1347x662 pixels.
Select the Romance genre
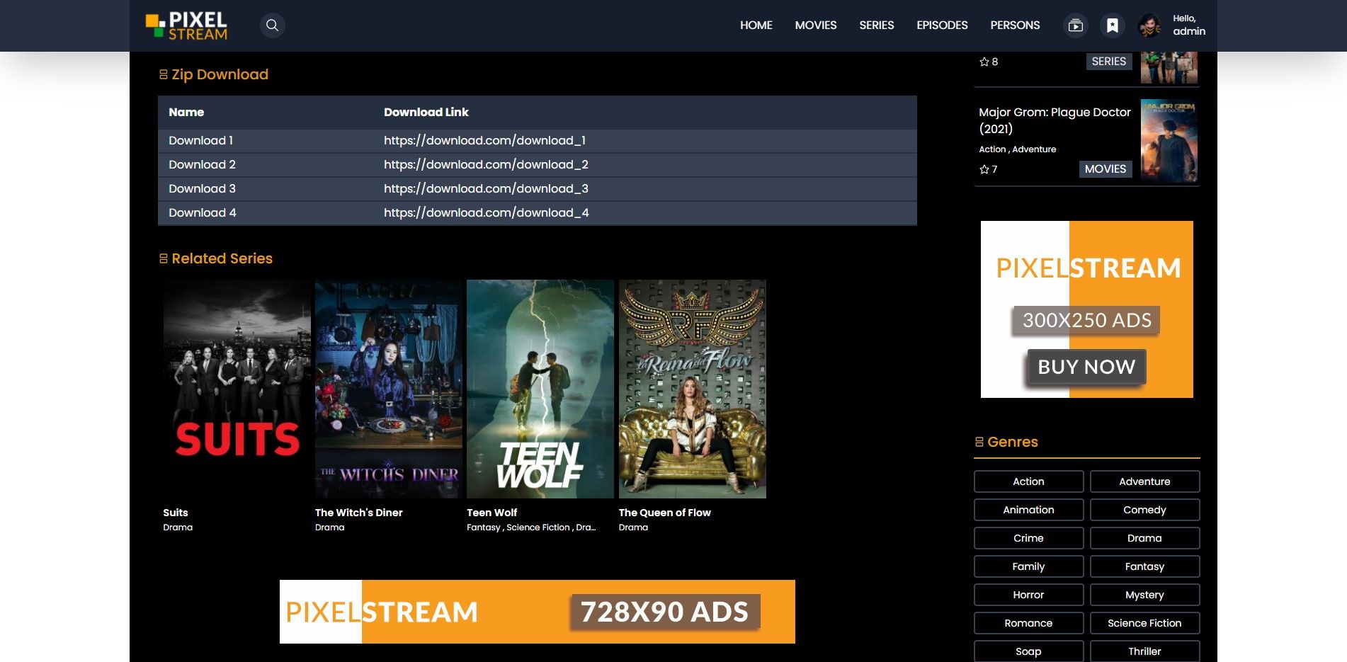[x=1028, y=623]
